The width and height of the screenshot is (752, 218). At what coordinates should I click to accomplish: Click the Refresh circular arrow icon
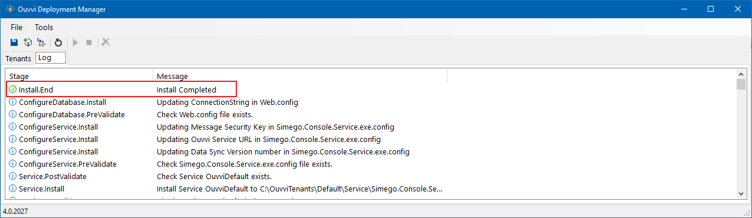[58, 42]
